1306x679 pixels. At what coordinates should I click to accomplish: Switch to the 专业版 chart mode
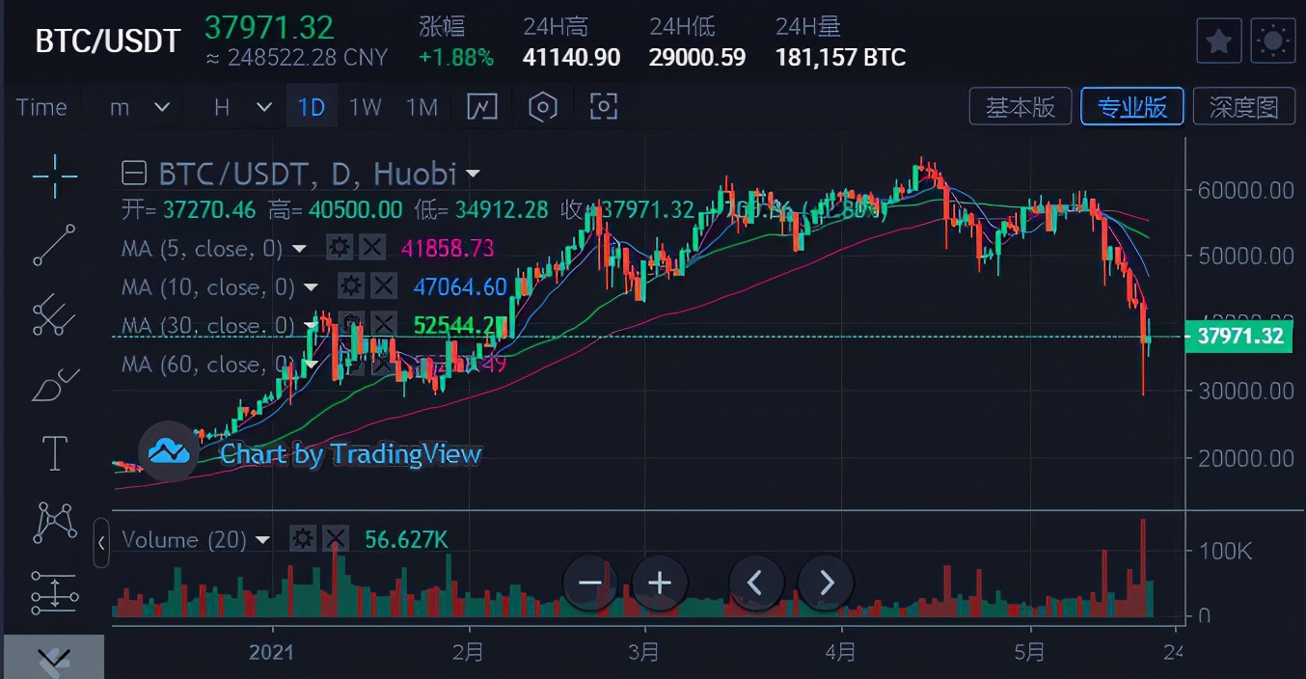tap(1131, 107)
